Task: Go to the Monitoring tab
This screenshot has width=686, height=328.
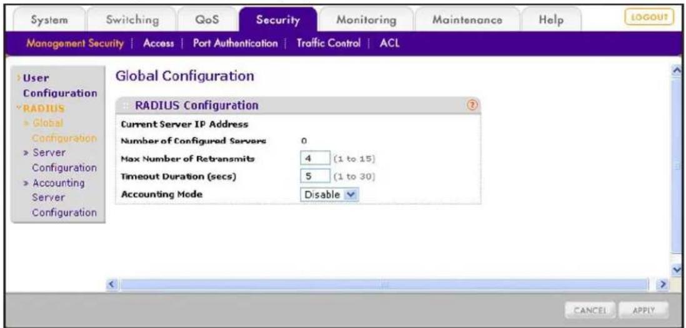Action: click(365, 20)
